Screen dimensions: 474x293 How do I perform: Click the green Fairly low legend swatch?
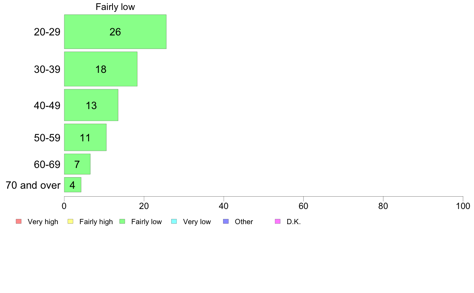tap(122, 221)
